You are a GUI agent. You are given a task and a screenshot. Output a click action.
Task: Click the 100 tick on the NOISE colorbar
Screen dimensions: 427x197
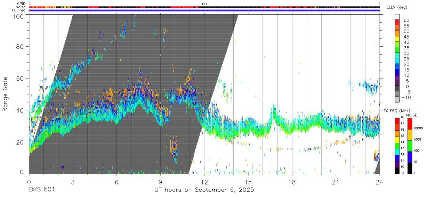[417, 151]
